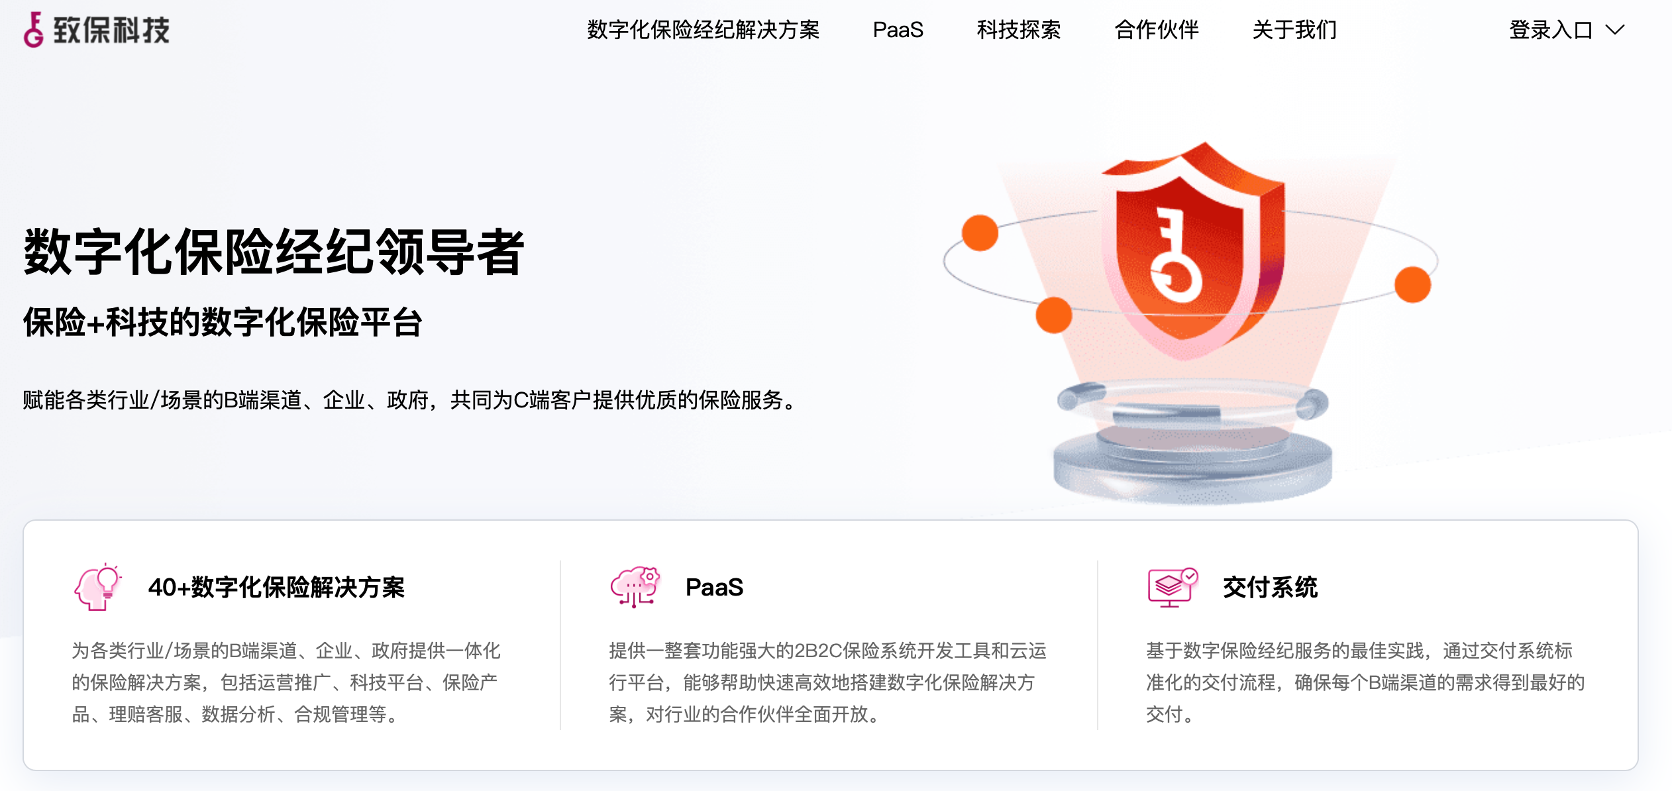The image size is (1672, 791).
Task: Select PaaS in the top navigation
Action: tap(898, 30)
